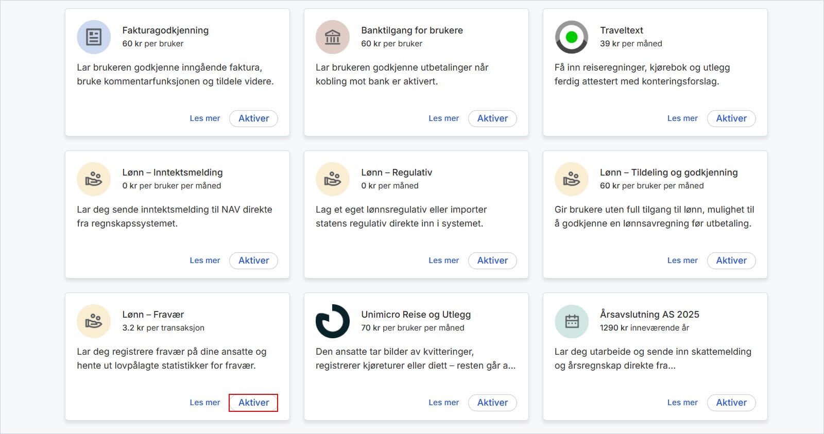This screenshot has width=824, height=434.
Task: Open Les mer for Fakturagodkjenning
Action: coord(204,118)
